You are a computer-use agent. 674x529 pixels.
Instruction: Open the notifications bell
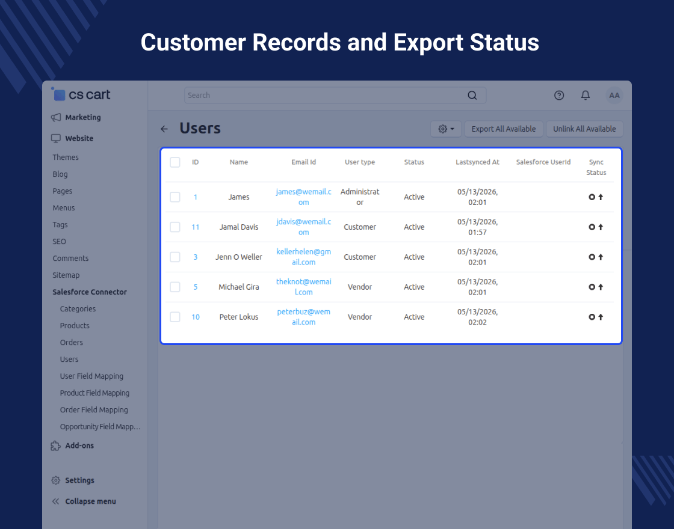586,96
